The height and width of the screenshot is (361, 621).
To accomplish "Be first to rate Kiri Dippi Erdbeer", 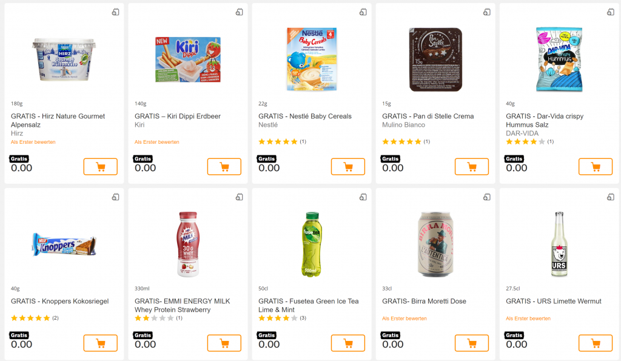I will [x=157, y=142].
